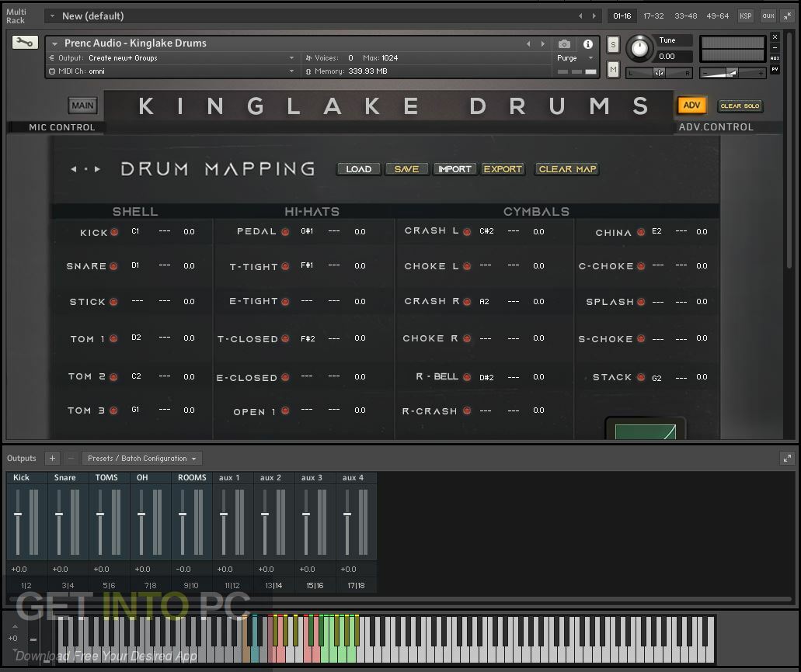
Task: Select rack page 33-48
Action: [x=685, y=16]
